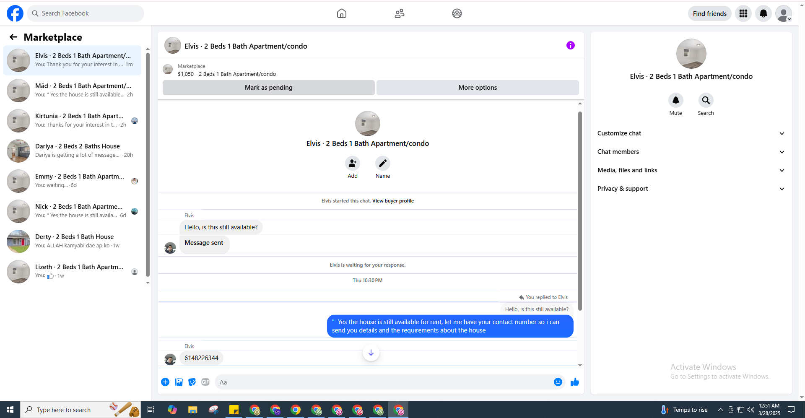Open File Explorer from the taskbar
Viewport: 805px width, 418px height.
click(192, 410)
